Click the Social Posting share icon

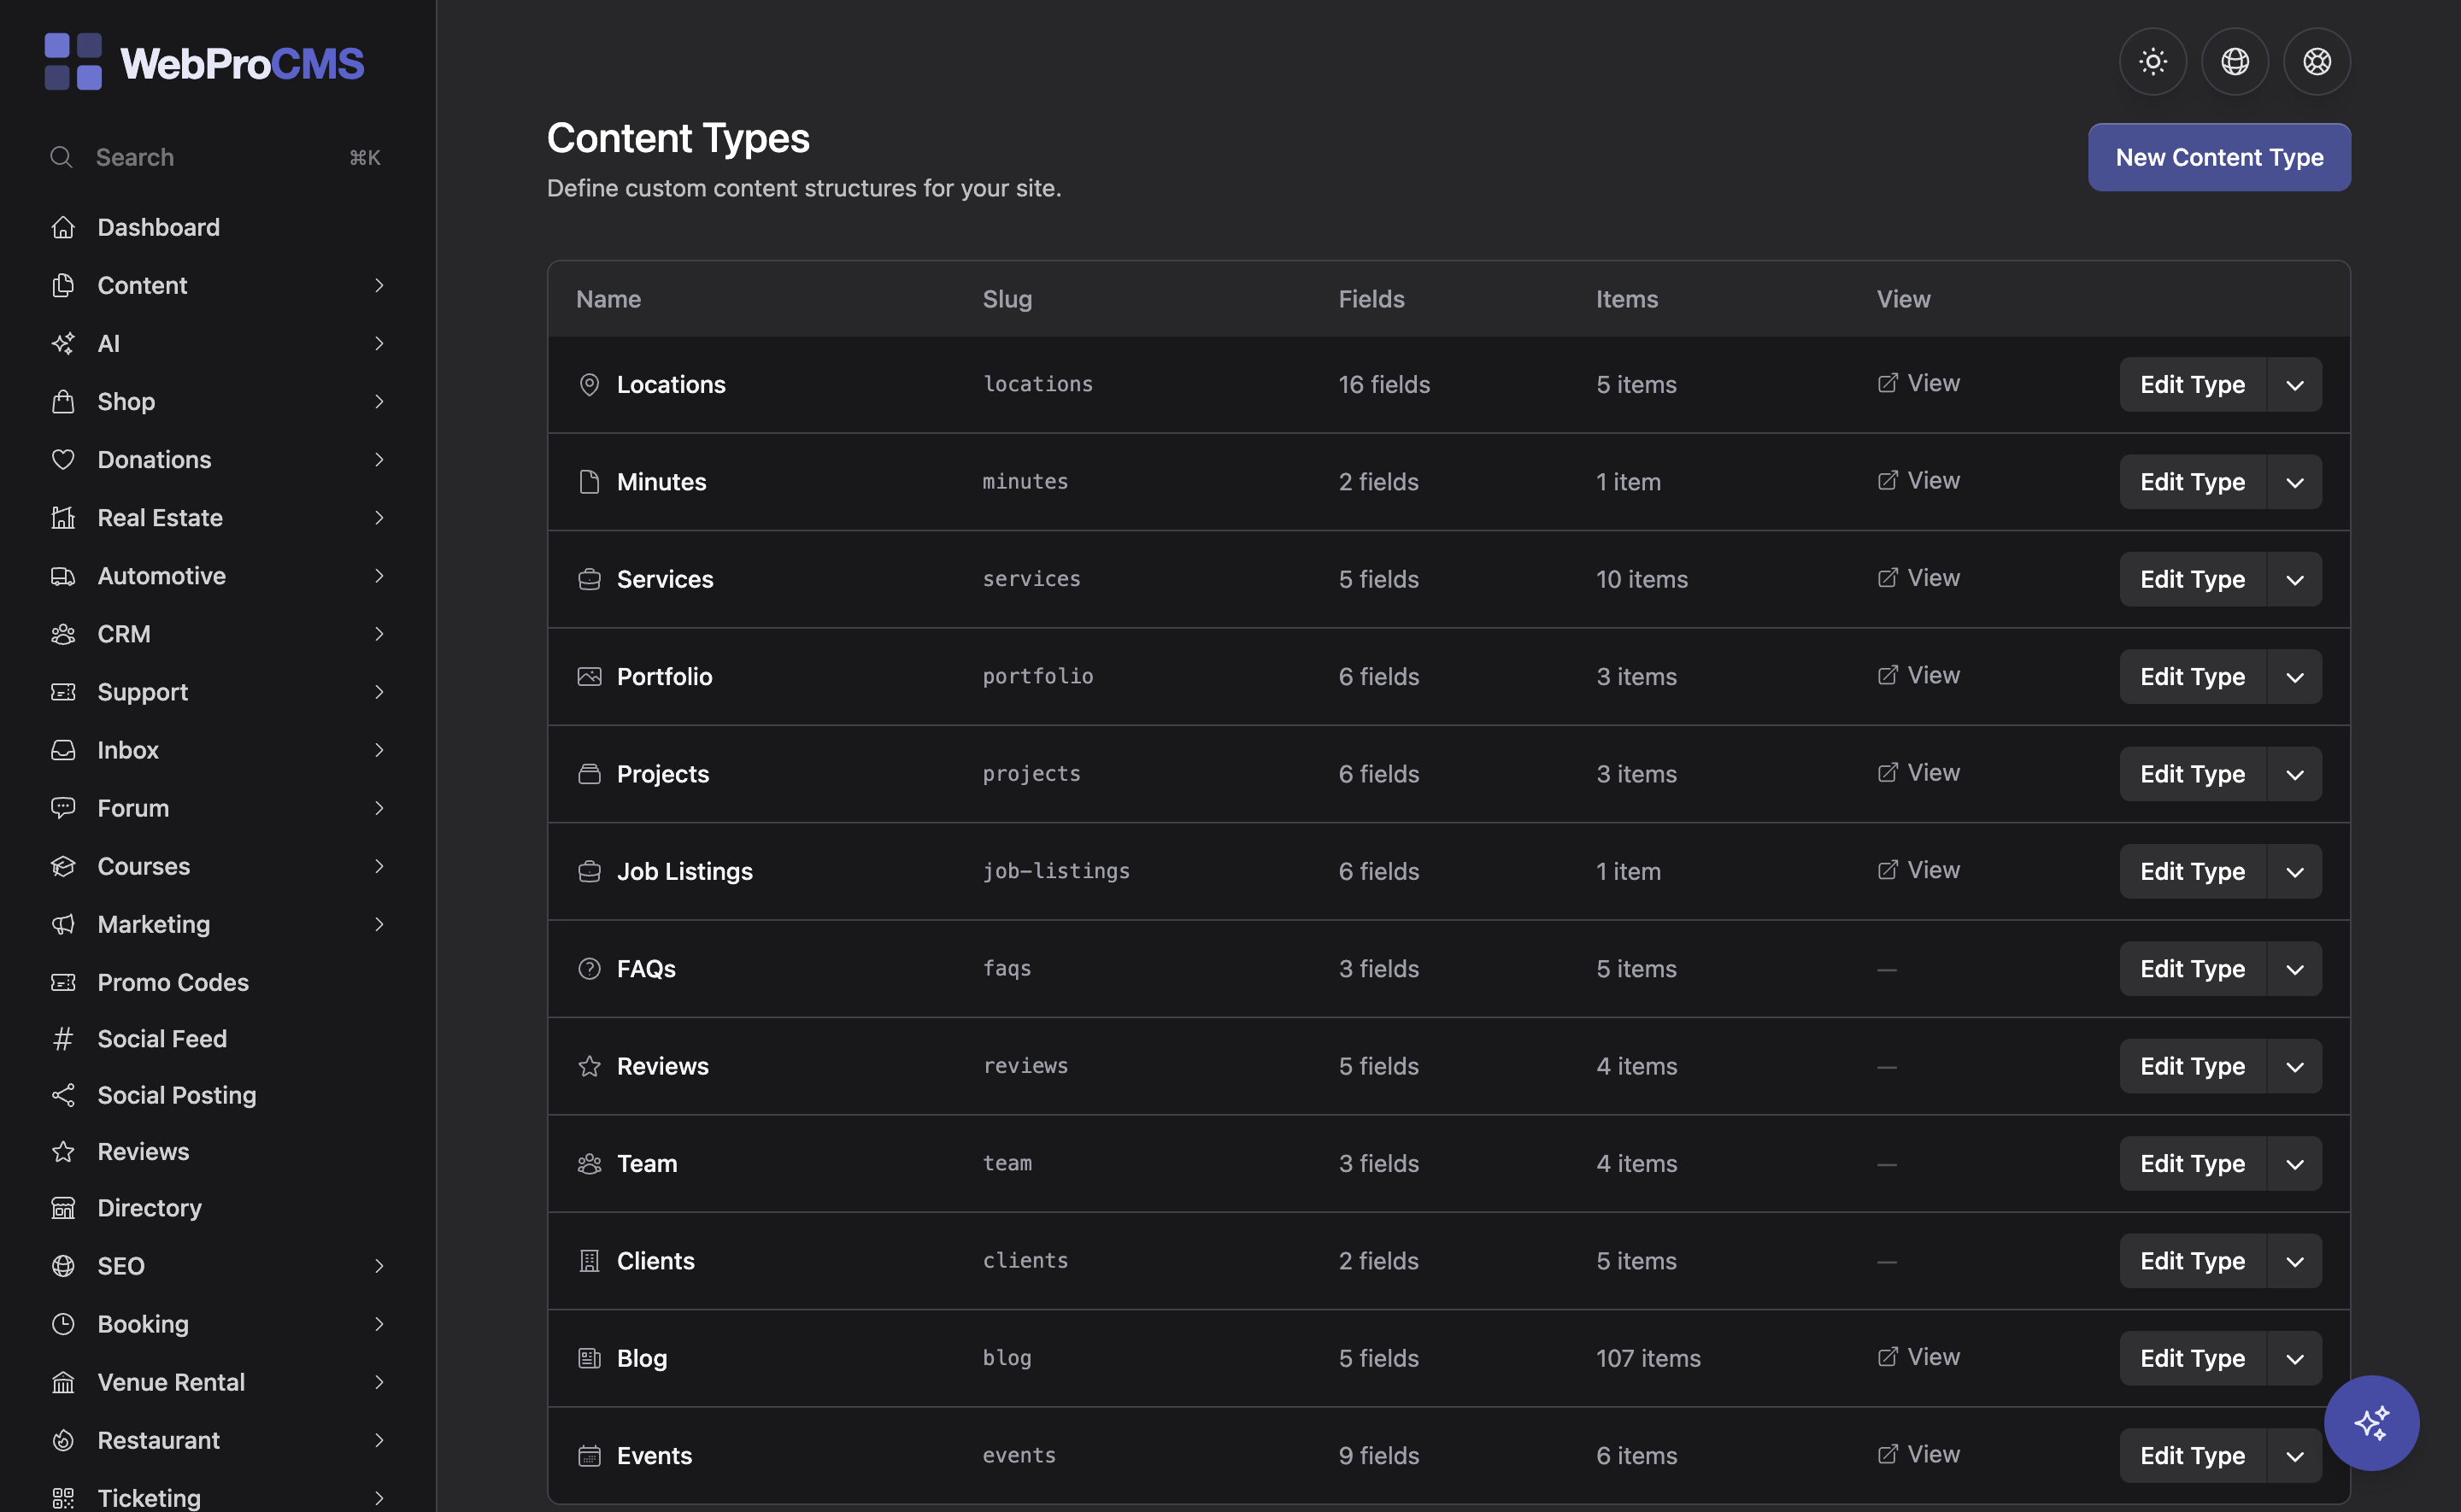click(63, 1094)
